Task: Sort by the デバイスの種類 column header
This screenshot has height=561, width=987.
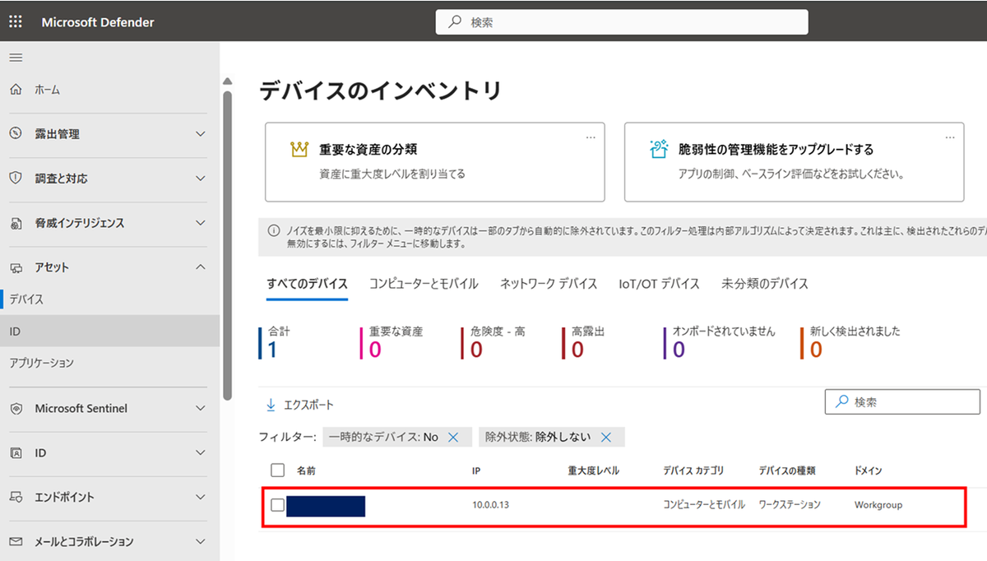Action: coord(787,471)
